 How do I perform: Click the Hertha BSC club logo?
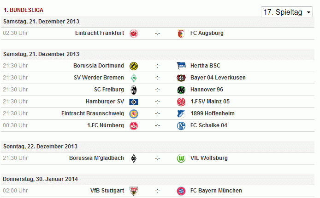181,66
